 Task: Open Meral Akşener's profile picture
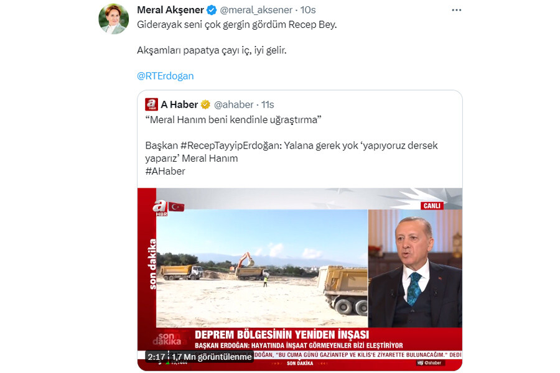click(114, 19)
